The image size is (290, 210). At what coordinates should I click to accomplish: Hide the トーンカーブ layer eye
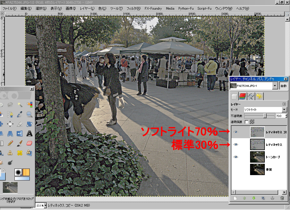pos(236,157)
